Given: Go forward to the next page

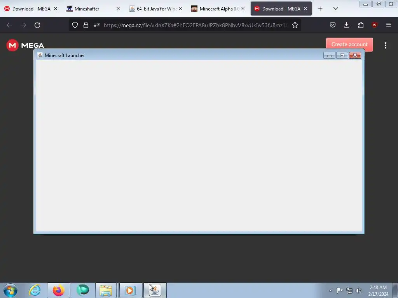Looking at the screenshot, I should pyautogui.click(x=23, y=25).
